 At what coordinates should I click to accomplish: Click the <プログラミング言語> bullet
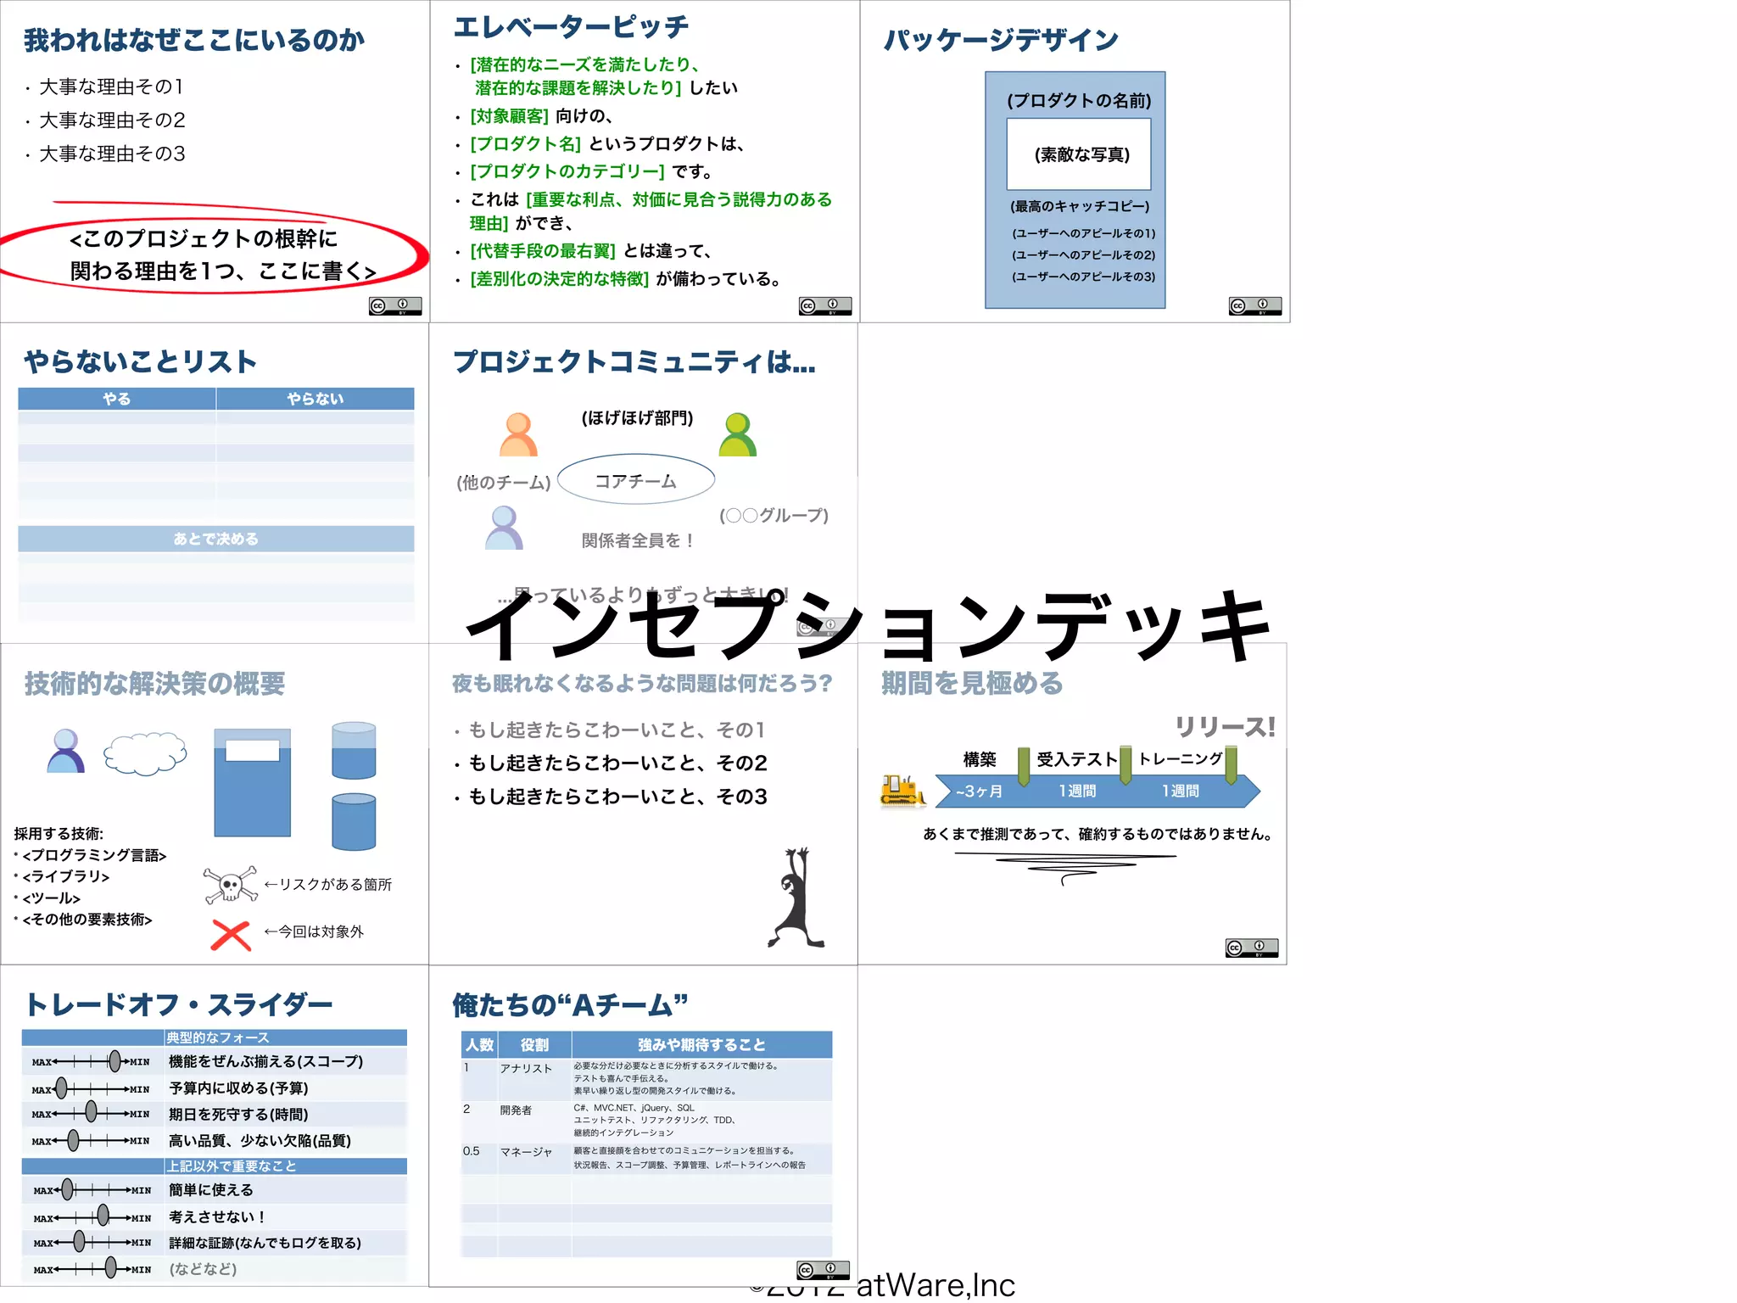[x=94, y=855]
